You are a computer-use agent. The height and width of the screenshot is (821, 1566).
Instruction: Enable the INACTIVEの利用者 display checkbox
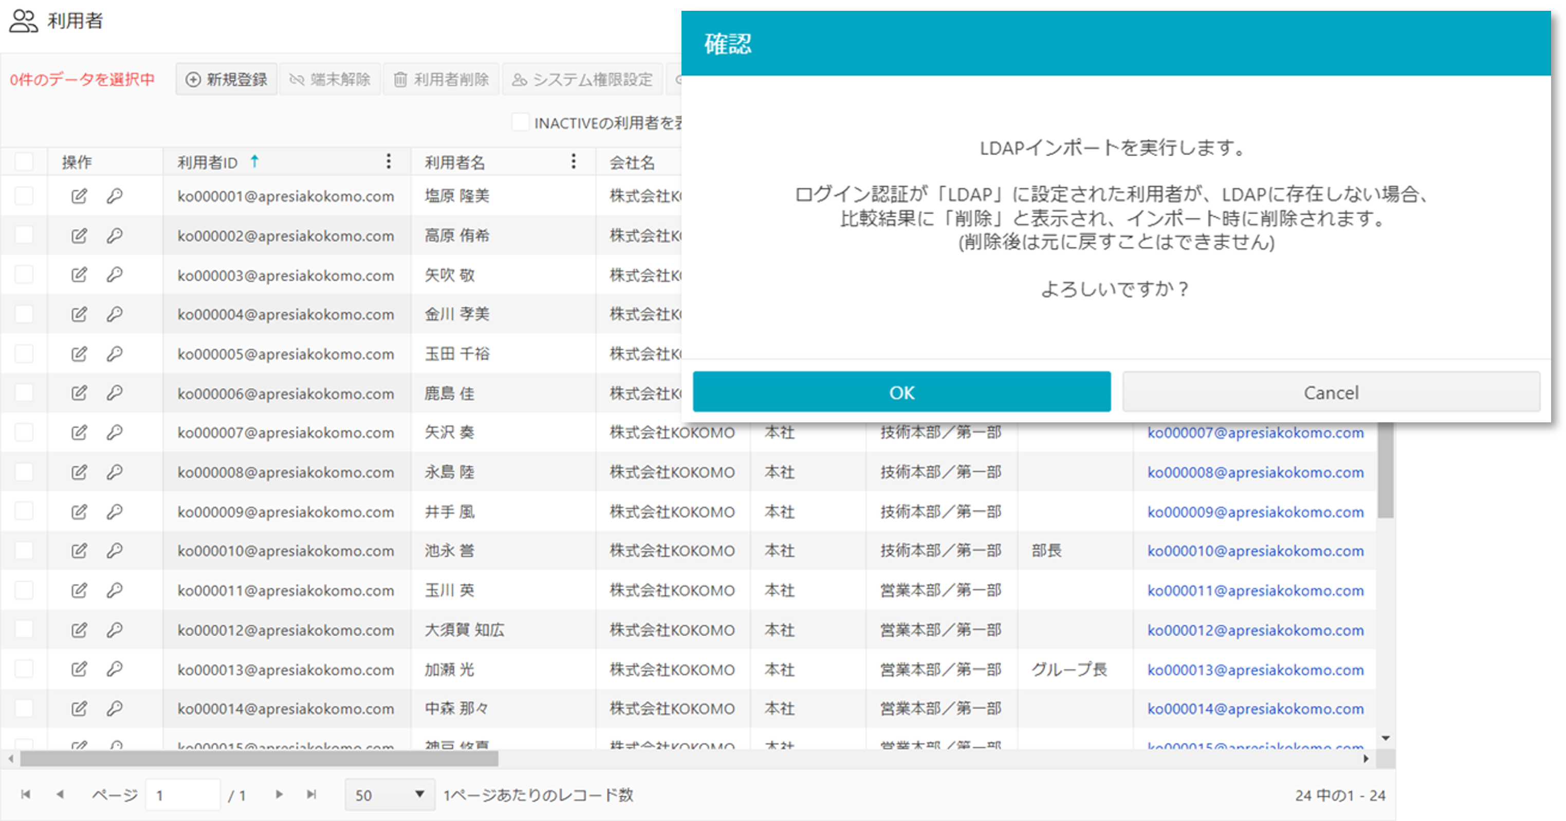point(522,123)
